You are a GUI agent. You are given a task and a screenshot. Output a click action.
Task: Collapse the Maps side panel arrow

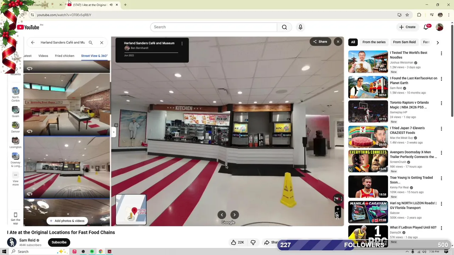(x=113, y=132)
